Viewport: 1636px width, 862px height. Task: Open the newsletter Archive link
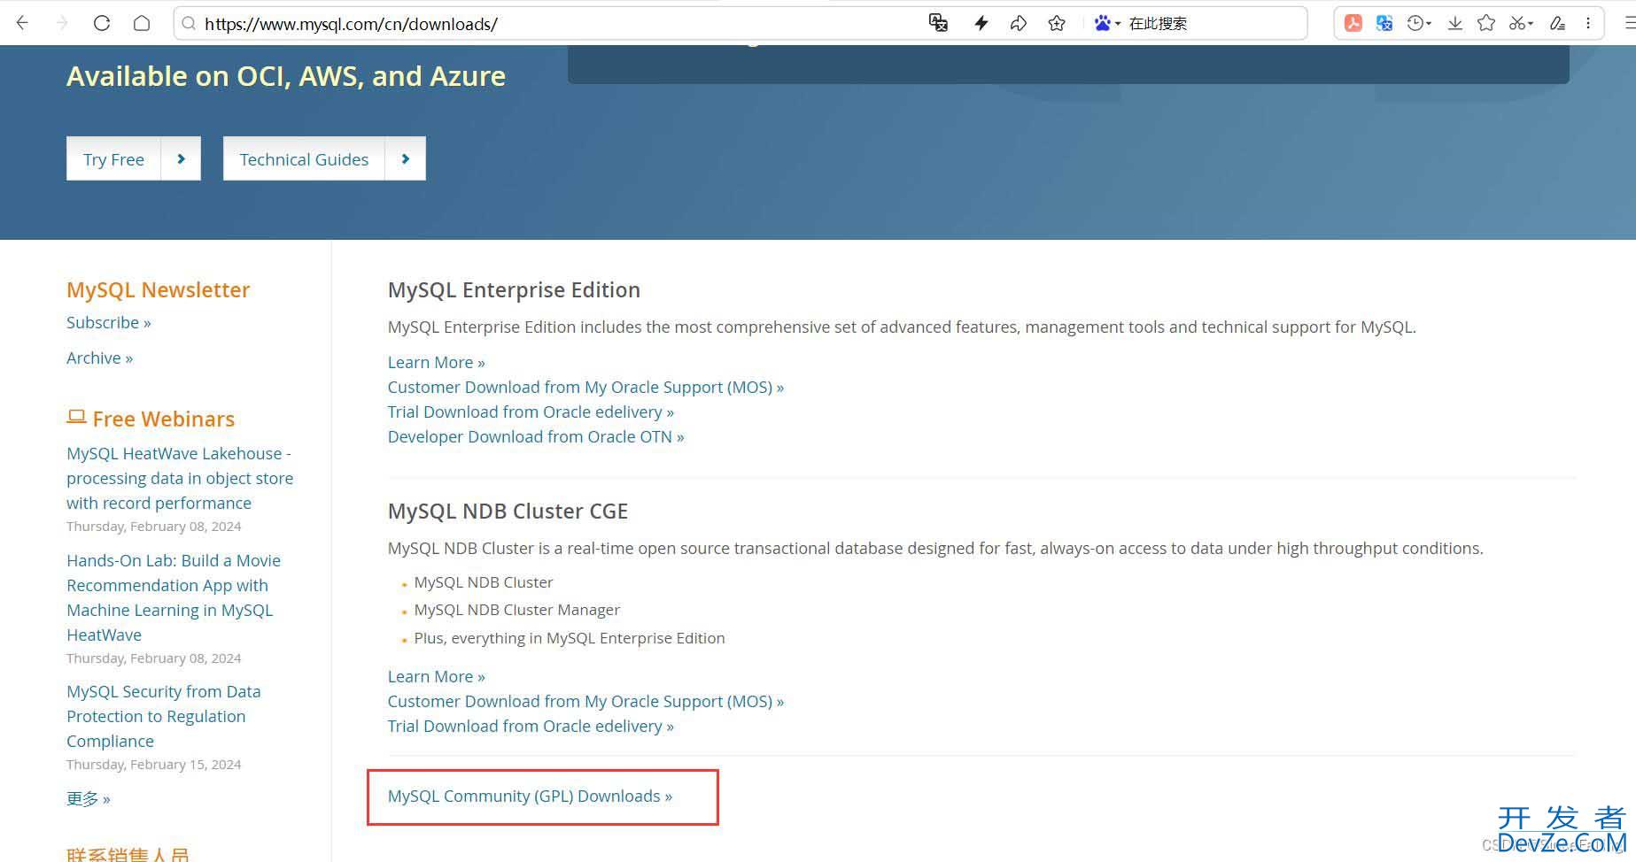(x=99, y=358)
